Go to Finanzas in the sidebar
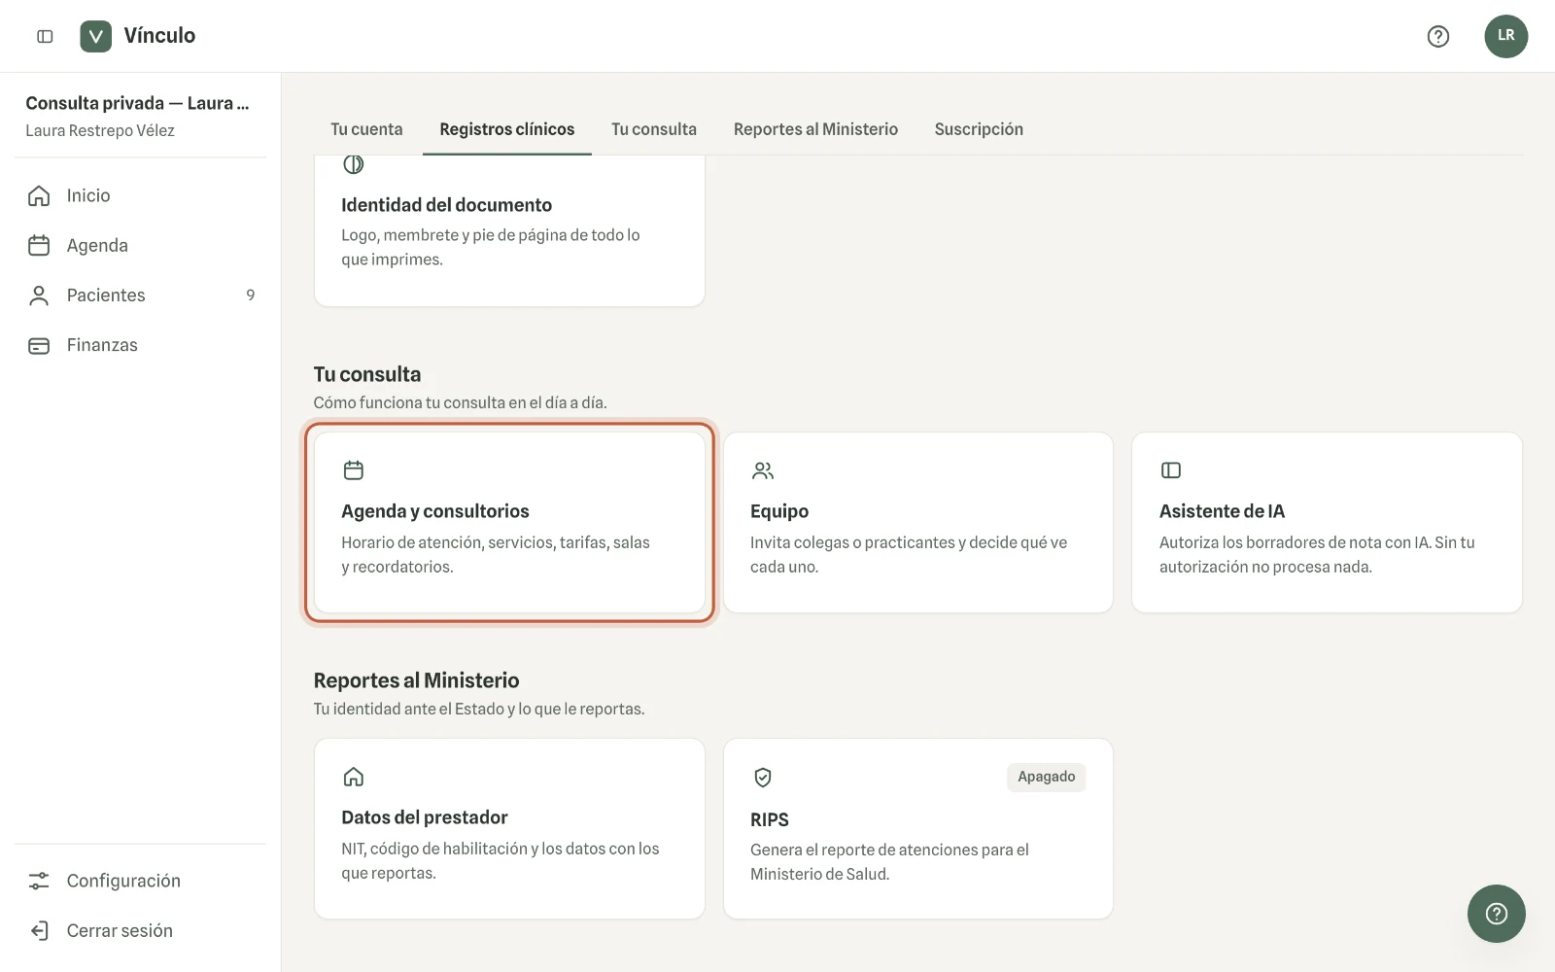Screen dimensions: 1555x972 point(141,345)
